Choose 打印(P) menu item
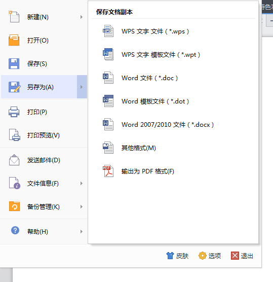This screenshot has height=282, width=273. click(x=44, y=112)
